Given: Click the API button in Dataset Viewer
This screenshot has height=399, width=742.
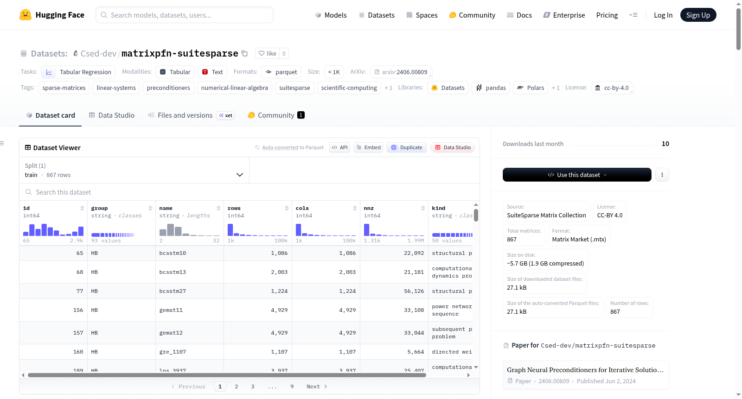Looking at the screenshot, I should click(340, 147).
